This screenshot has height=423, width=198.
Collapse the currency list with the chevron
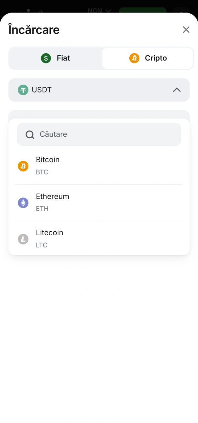click(177, 90)
